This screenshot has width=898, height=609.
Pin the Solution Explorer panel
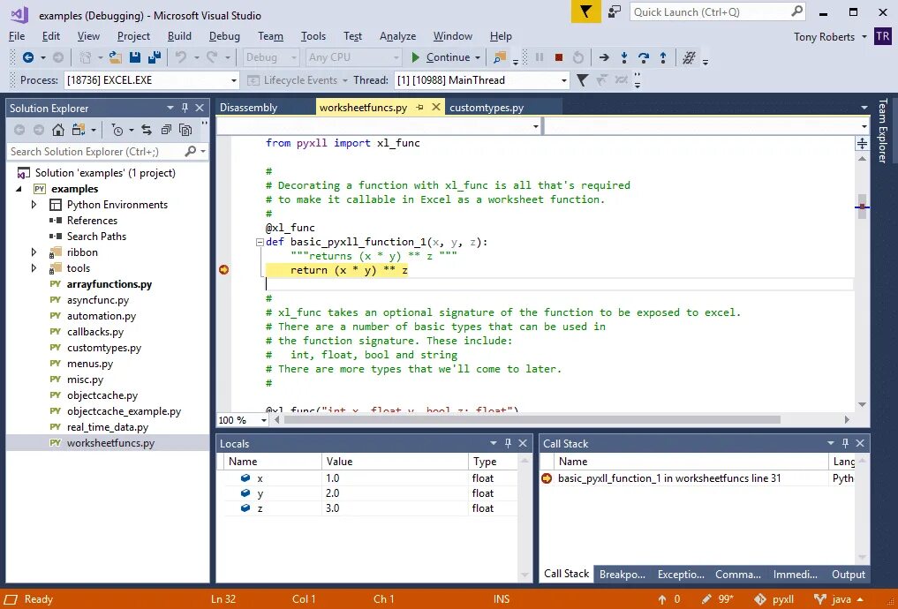(x=185, y=108)
